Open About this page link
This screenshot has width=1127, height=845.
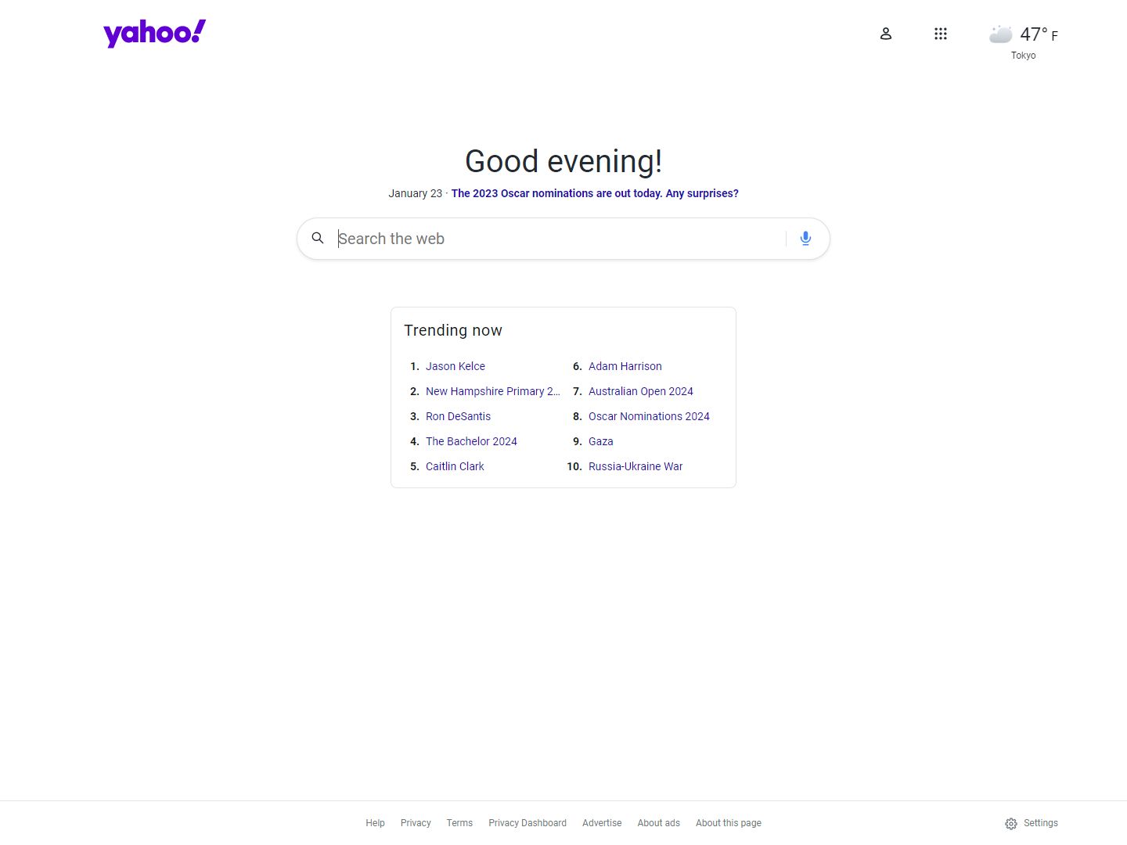click(729, 823)
